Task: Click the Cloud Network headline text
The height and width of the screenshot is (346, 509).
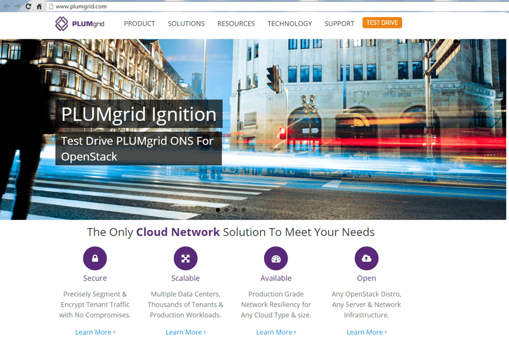Action: (178, 232)
